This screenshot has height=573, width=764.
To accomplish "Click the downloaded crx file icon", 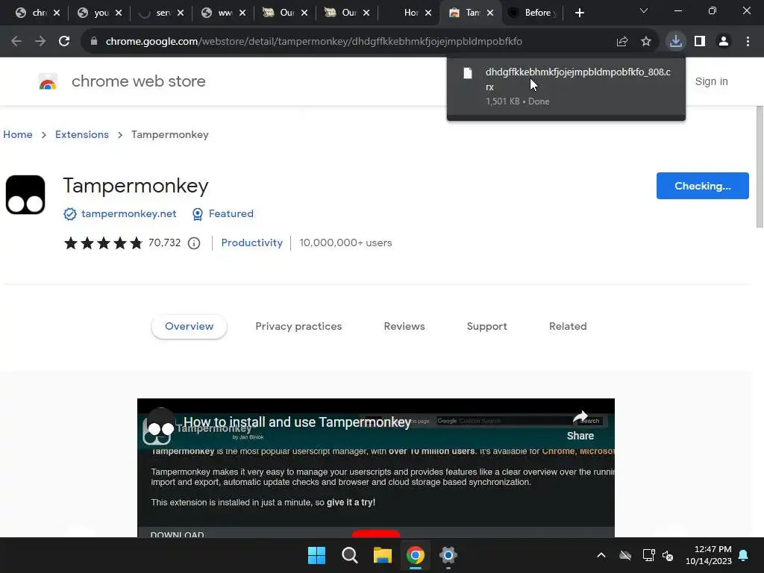I will [x=468, y=73].
